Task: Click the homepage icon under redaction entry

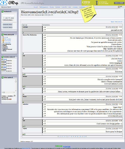Action: tap(23, 119)
